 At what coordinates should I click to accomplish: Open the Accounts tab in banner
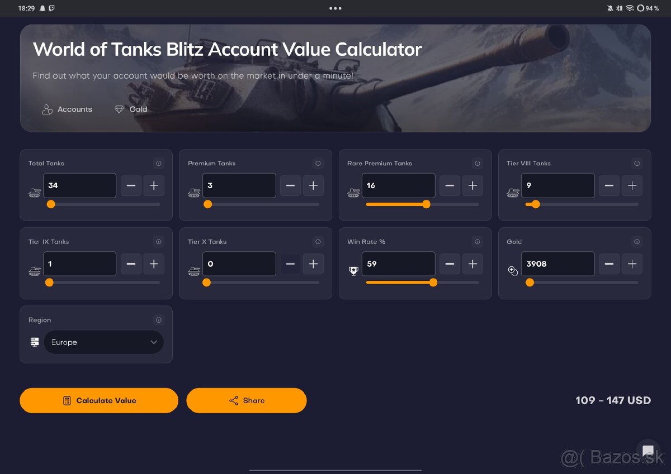67,109
